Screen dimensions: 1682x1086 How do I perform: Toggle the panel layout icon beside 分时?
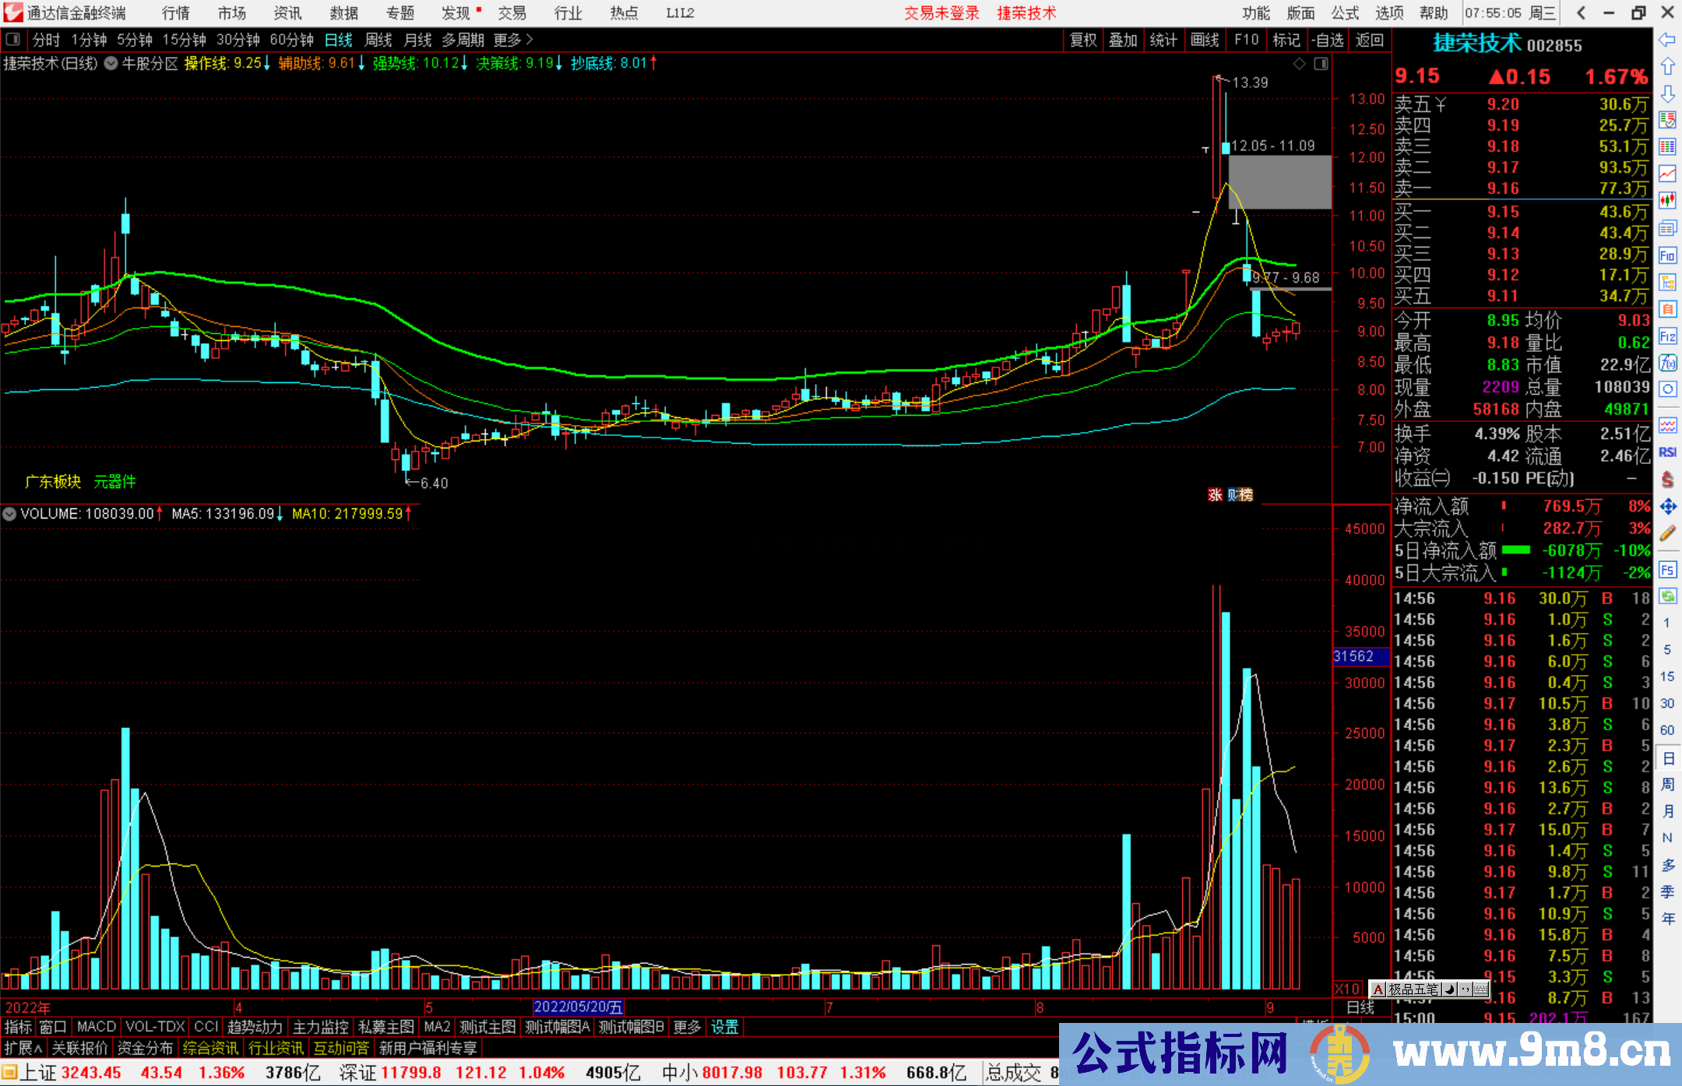coord(12,39)
